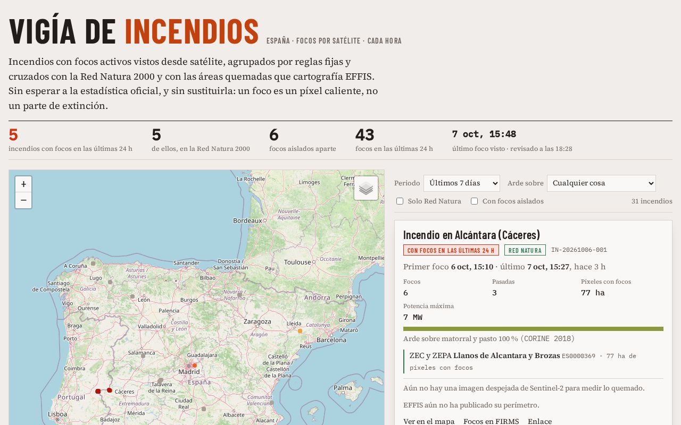Click the Con focos en las últimas 24 h badge

[x=451, y=250]
